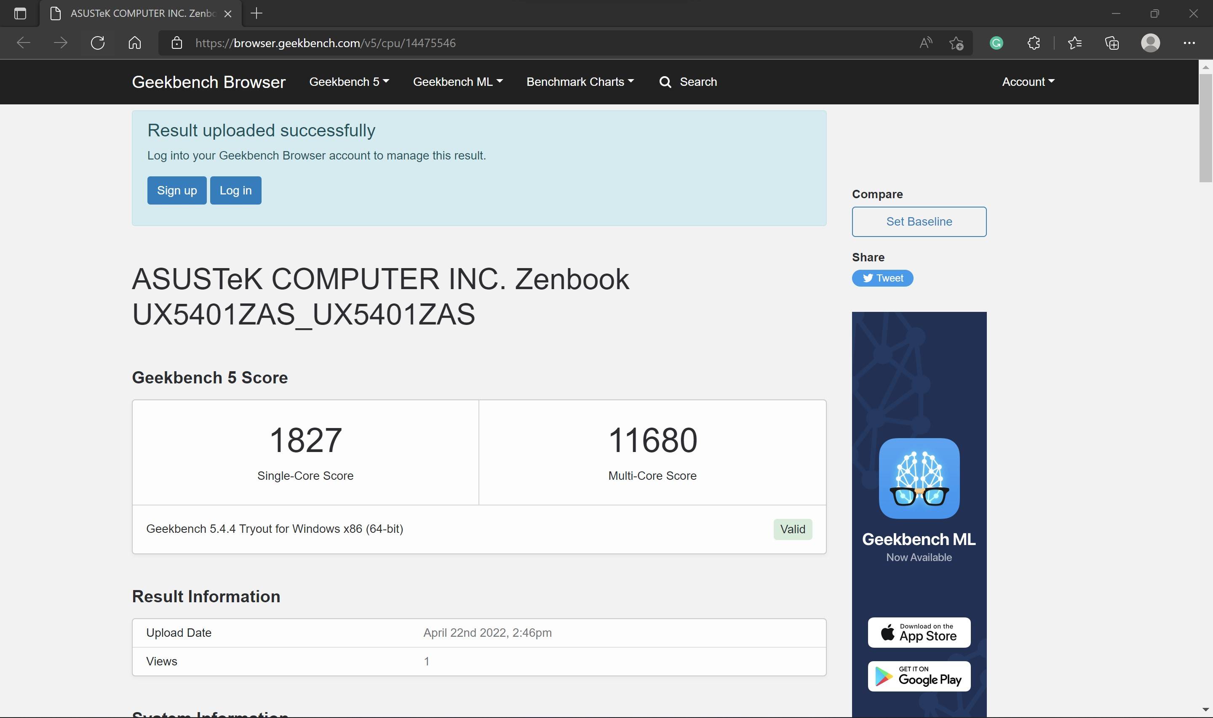Close the ASUSTeK COMPUTER INC. browser tab
1213x718 pixels.
[x=228, y=13]
